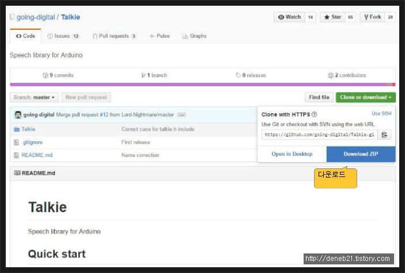405x273 pixels.
Task: Click the Open in Desktop link
Action: click(x=292, y=154)
